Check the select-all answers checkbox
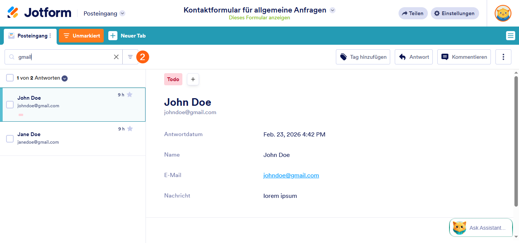 click(9, 78)
